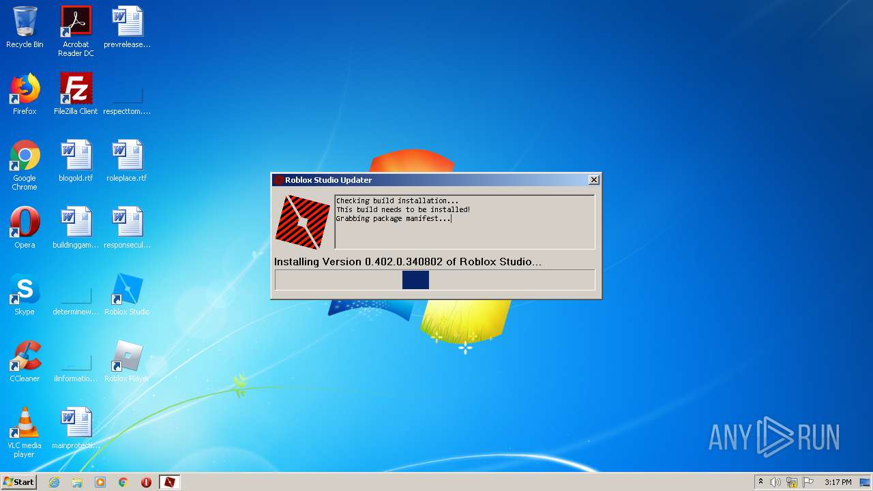Viewport: 873px width, 491px height.
Task: Open blogold.rtf document
Action: point(76,161)
